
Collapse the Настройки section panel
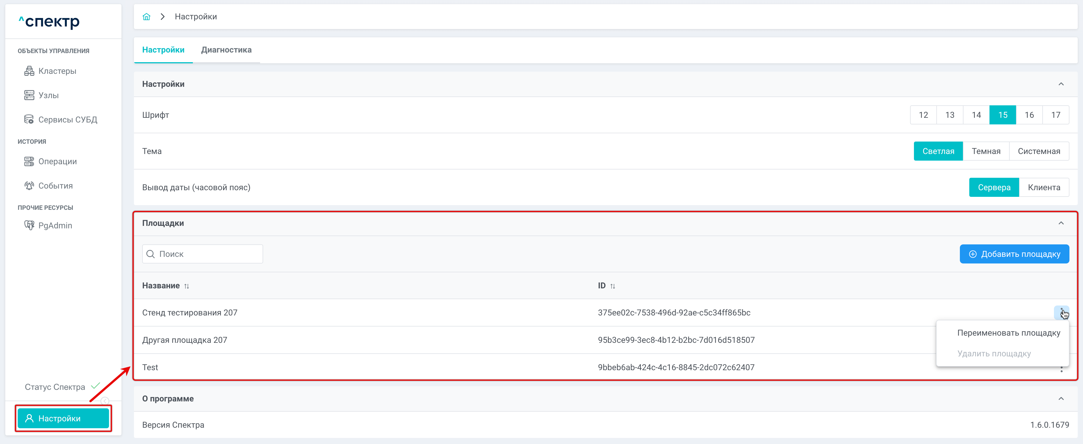(1061, 84)
